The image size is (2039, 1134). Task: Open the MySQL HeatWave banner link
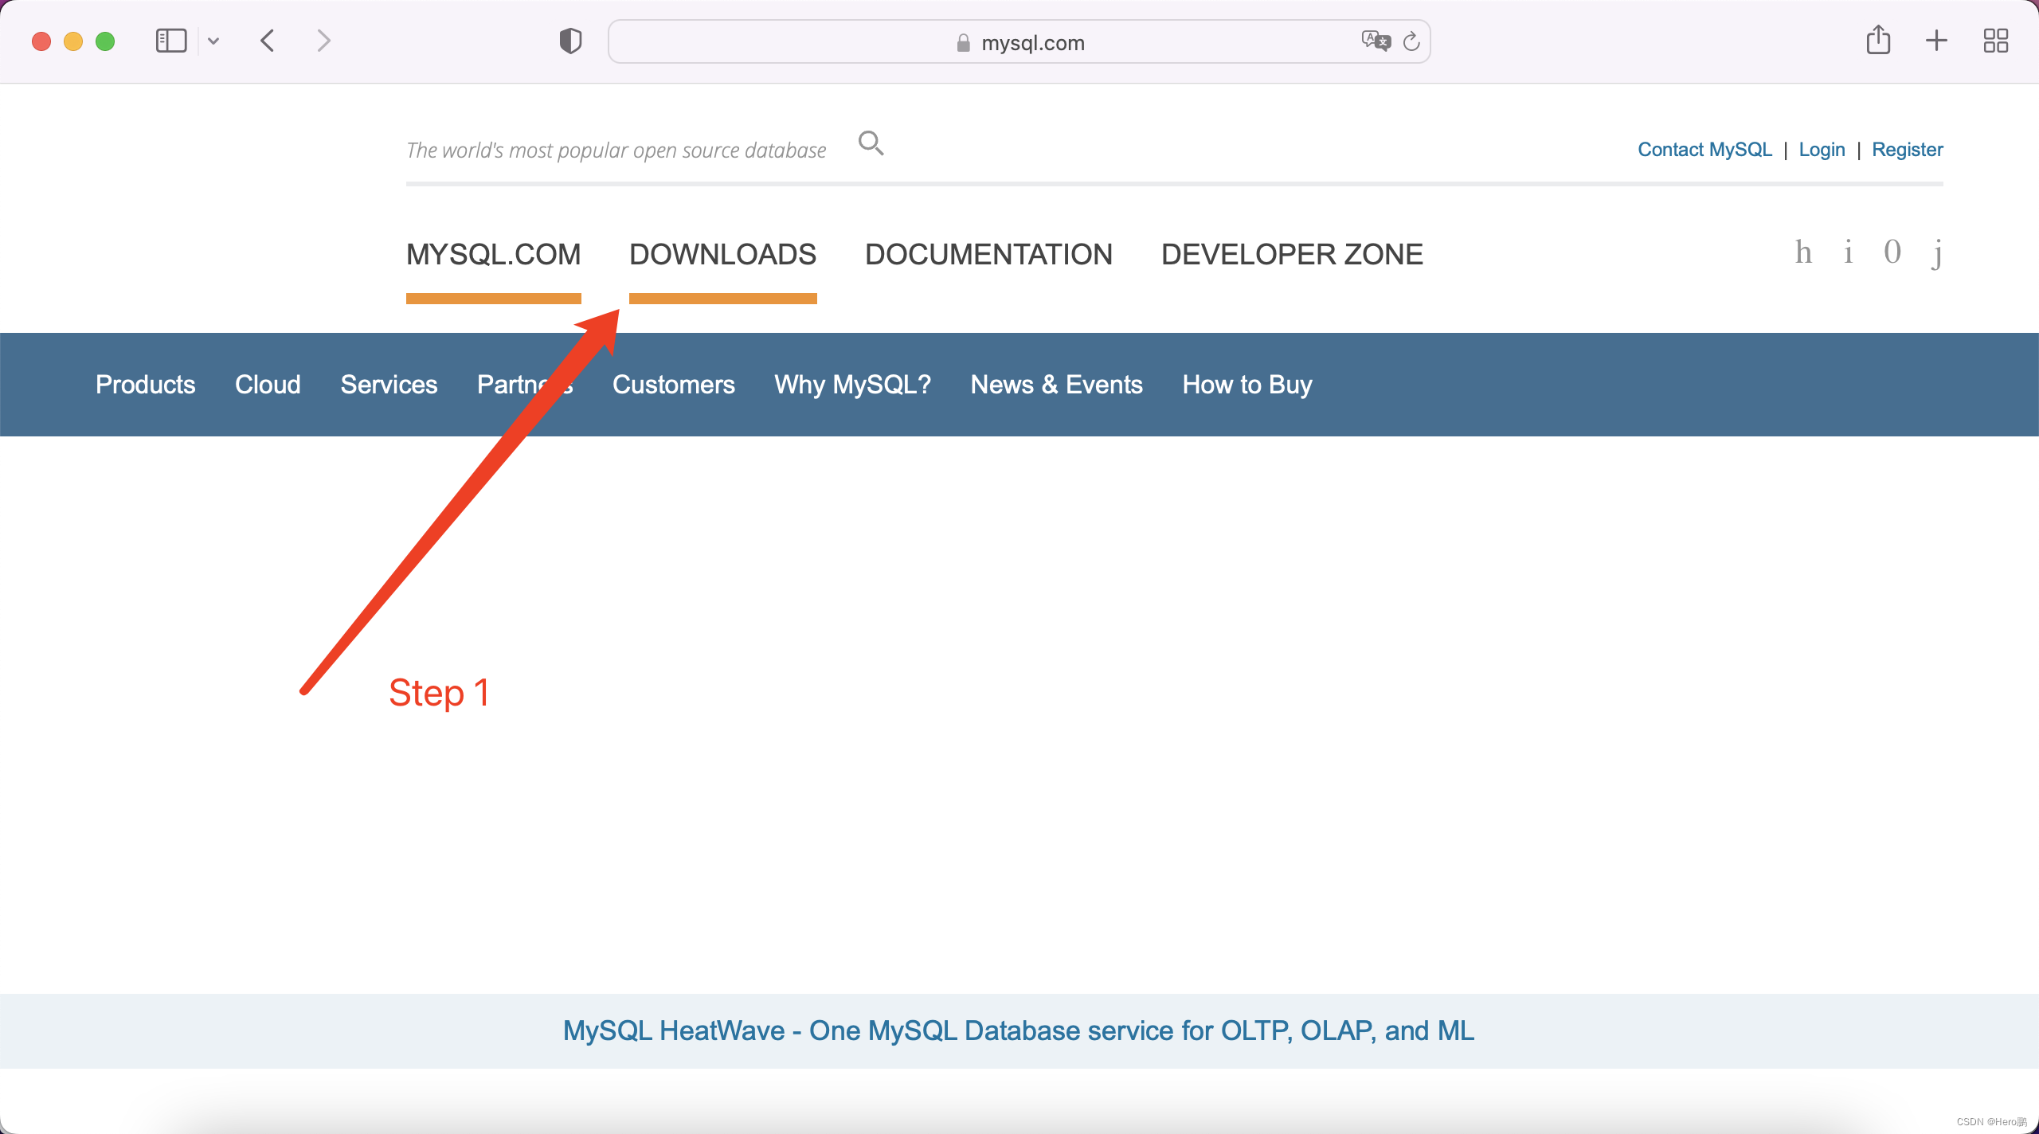[x=1019, y=1030]
